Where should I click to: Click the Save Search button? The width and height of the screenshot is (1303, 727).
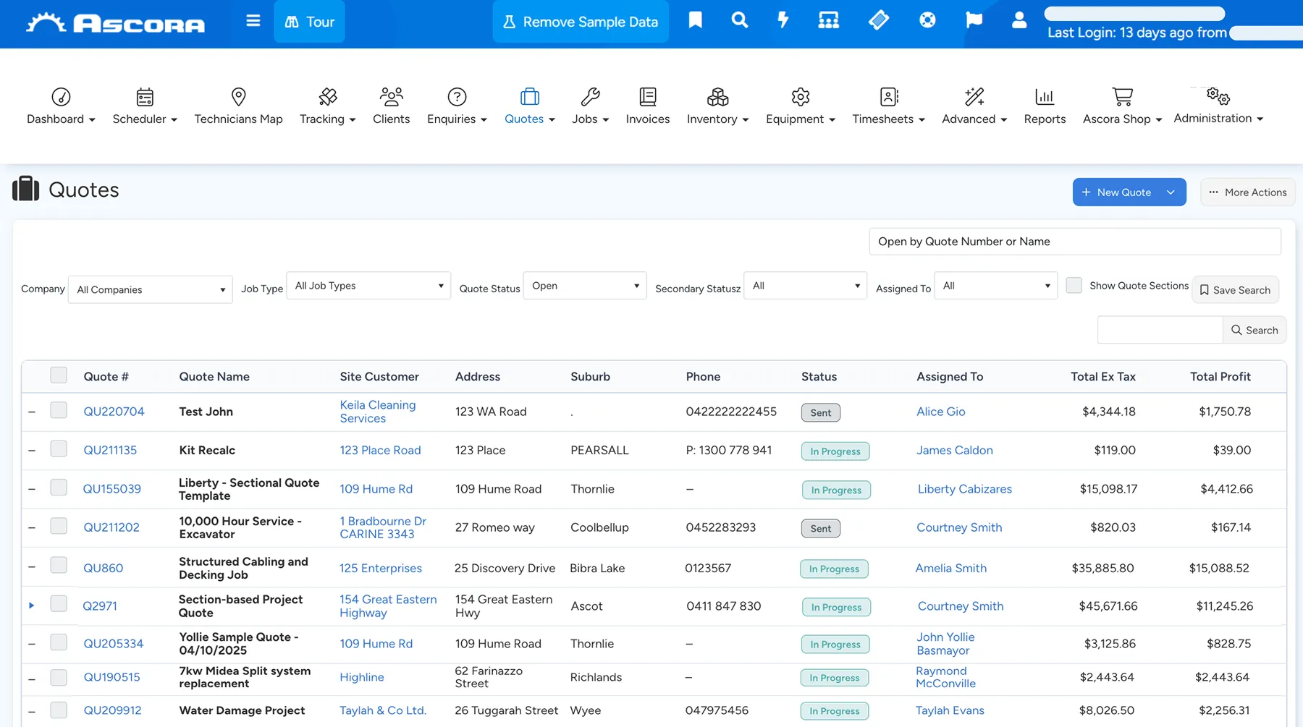pos(1235,289)
